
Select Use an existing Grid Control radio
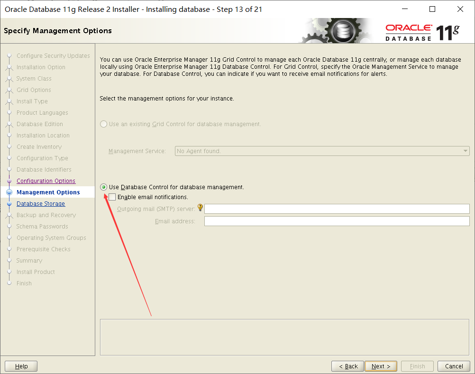point(104,124)
